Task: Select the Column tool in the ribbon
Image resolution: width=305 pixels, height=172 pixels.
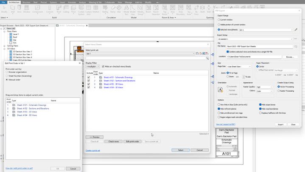Action: (x=50, y=9)
